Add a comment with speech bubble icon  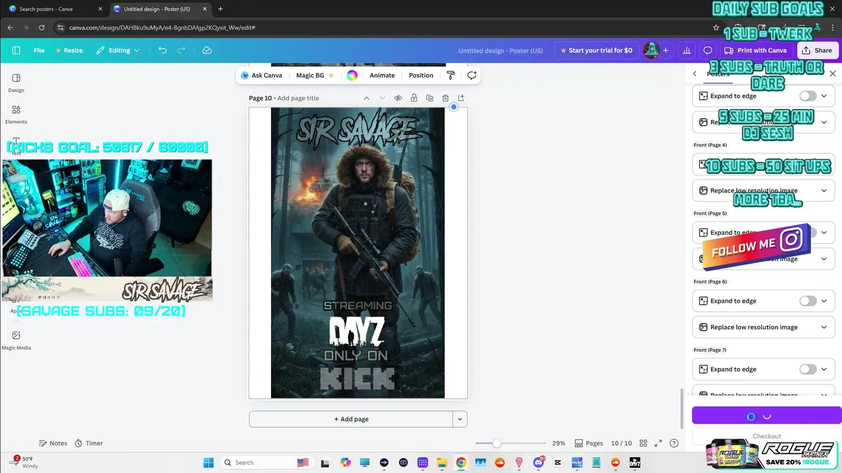point(472,76)
